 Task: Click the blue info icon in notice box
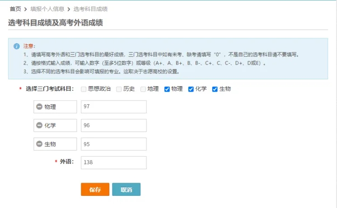coord(17,46)
